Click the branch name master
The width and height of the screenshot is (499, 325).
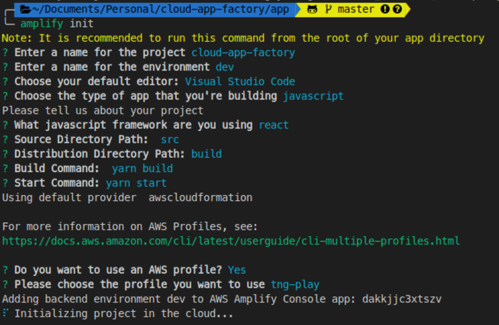click(x=356, y=9)
